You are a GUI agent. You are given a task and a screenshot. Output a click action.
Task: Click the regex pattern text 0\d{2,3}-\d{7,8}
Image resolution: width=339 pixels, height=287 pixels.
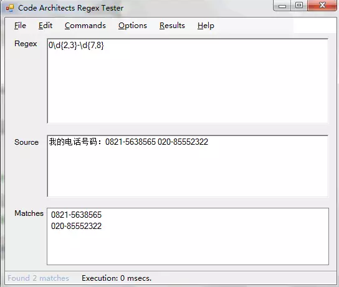point(76,46)
